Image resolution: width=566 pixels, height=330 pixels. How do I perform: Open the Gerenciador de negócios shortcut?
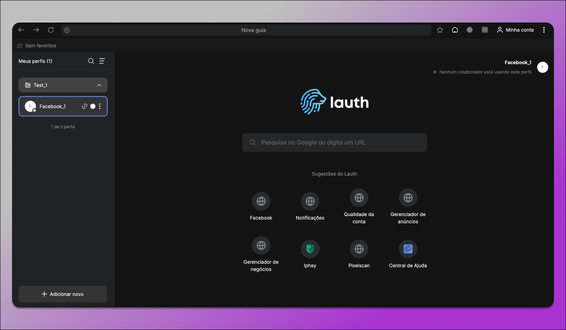tap(261, 254)
